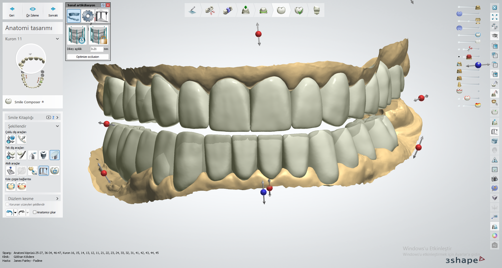The height and width of the screenshot is (268, 502).
Task: Select the multi-tooth global transform tool
Action: [11, 139]
